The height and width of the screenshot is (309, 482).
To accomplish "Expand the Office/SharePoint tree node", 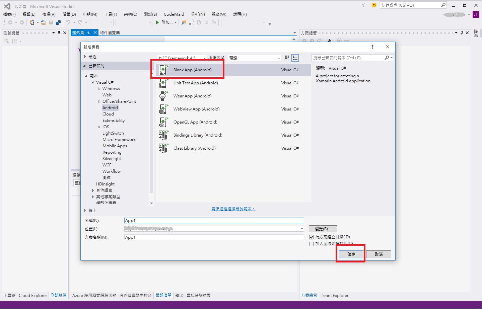I will [99, 101].
